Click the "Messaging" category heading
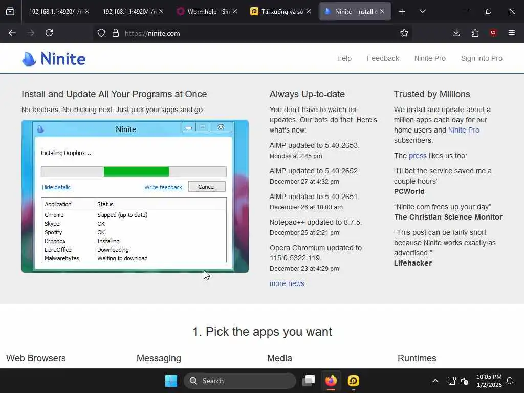 (159, 358)
